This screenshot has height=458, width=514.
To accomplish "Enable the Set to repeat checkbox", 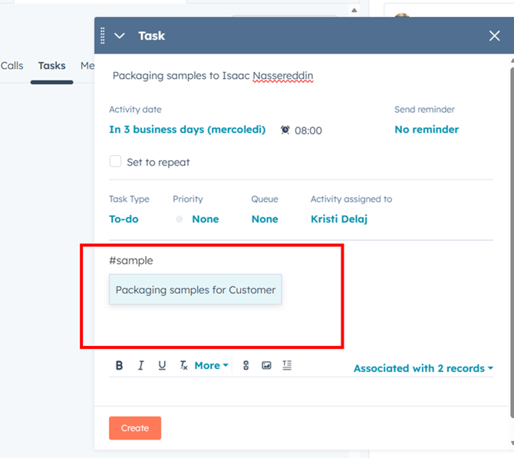I will click(116, 162).
